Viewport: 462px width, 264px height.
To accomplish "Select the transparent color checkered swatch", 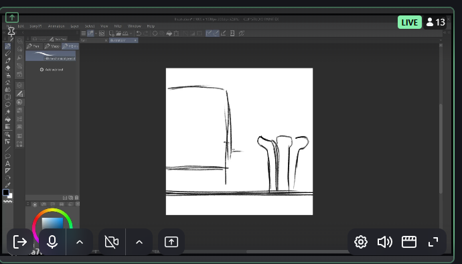I will [8, 202].
